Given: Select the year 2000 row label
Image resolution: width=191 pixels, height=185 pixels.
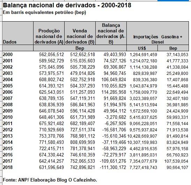Looking at the screenshot, I should (x=8, y=54).
